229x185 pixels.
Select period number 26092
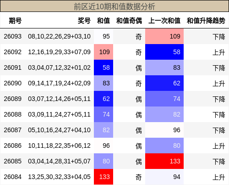13,52
